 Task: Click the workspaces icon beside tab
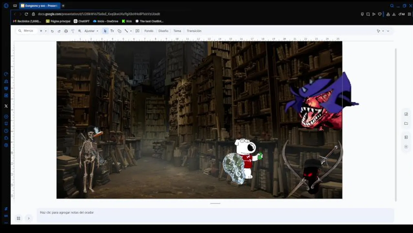pos(15,6)
